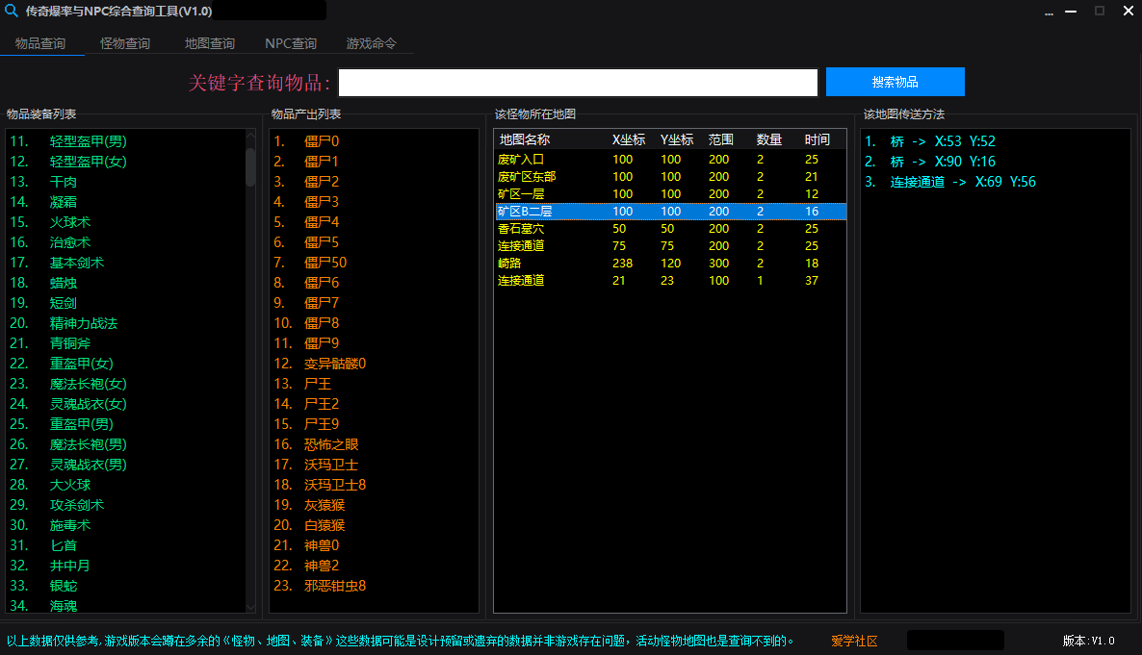The image size is (1142, 655).
Task: Select monster 僵尸50
Action: pyautogui.click(x=325, y=263)
